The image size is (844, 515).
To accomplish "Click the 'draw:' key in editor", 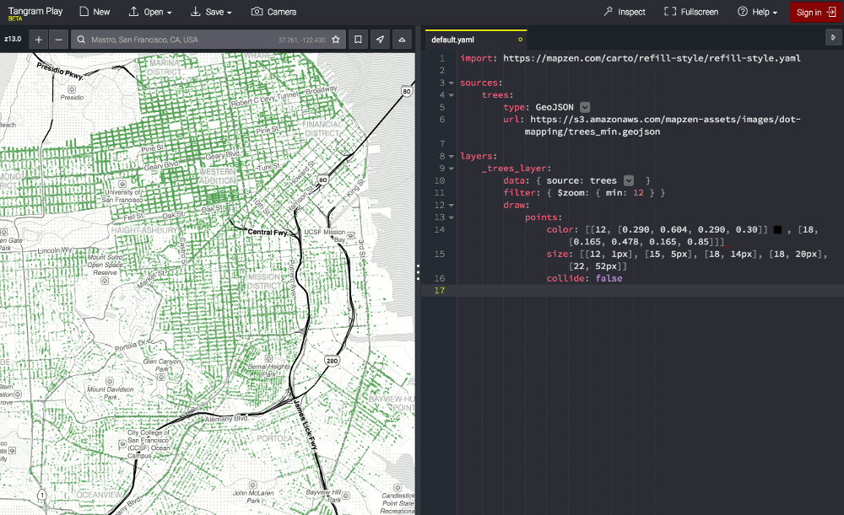I will coord(517,205).
